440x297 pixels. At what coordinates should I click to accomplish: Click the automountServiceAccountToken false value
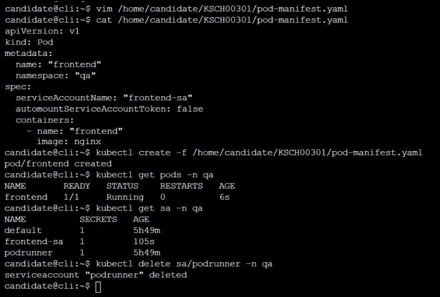pyautogui.click(x=190, y=109)
